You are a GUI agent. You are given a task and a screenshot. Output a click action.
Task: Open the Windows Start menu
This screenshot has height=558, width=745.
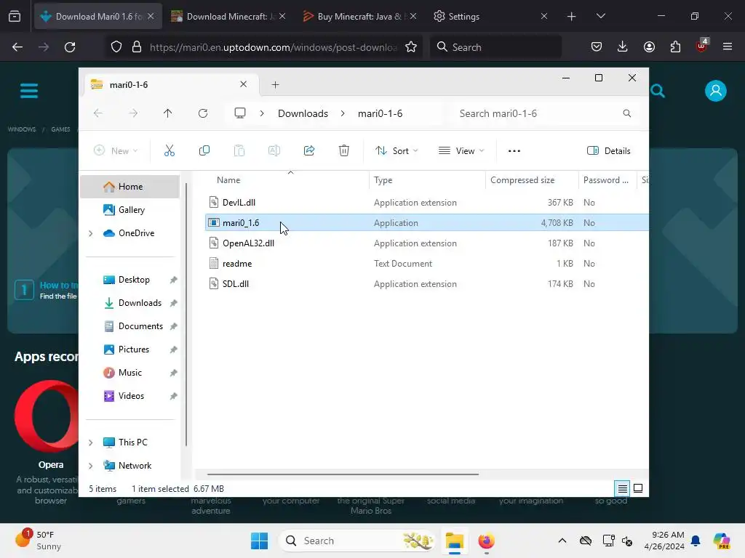tap(260, 541)
